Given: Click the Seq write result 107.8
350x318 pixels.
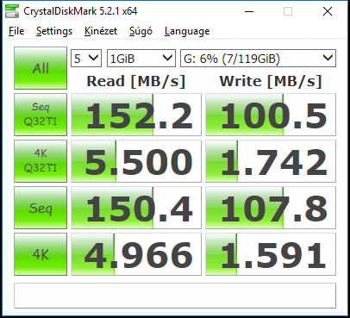Looking at the screenshot, I should tap(271, 208).
